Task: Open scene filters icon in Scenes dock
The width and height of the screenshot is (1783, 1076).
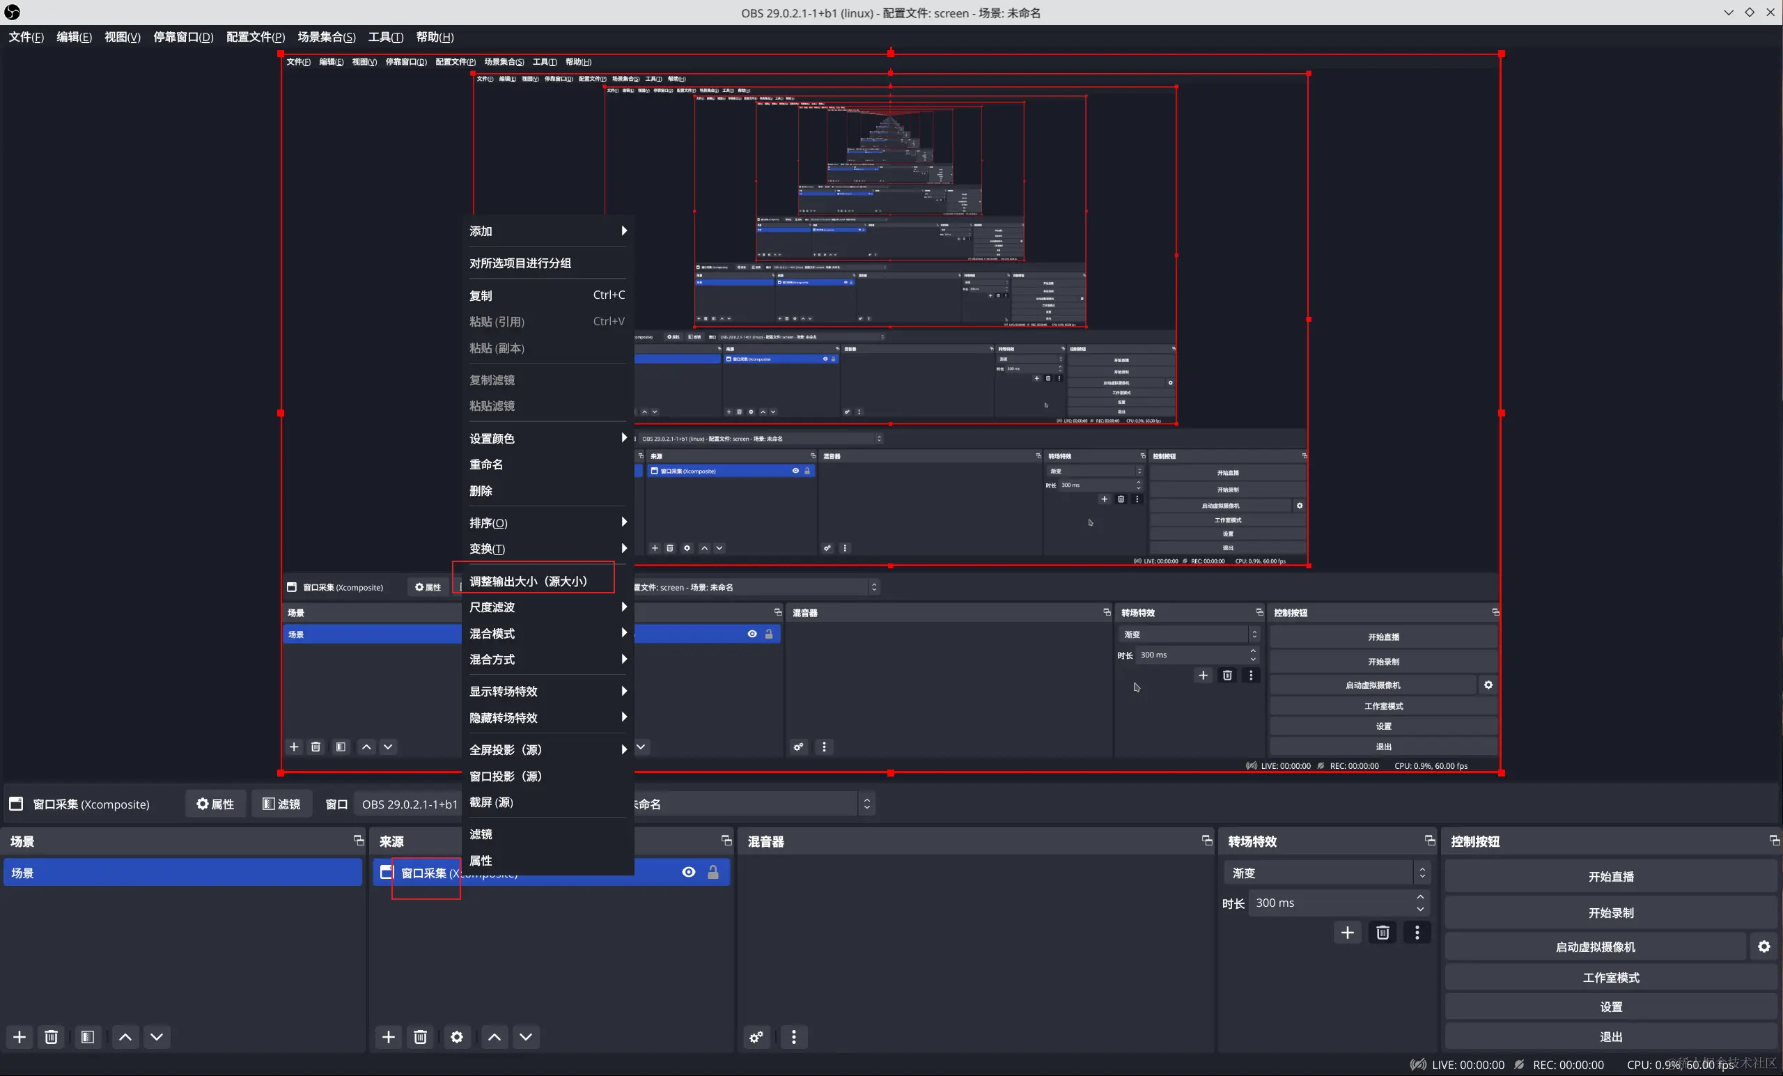Action: click(x=88, y=1037)
